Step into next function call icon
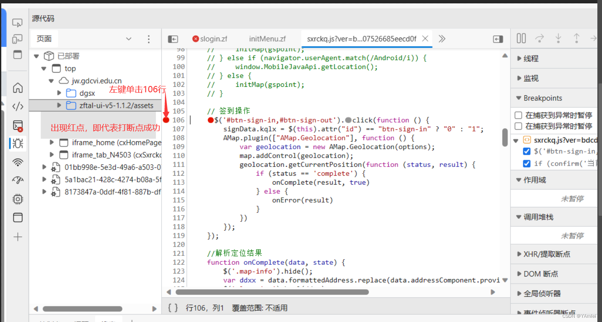Image resolution: width=602 pixels, height=322 pixels. pos(558,38)
